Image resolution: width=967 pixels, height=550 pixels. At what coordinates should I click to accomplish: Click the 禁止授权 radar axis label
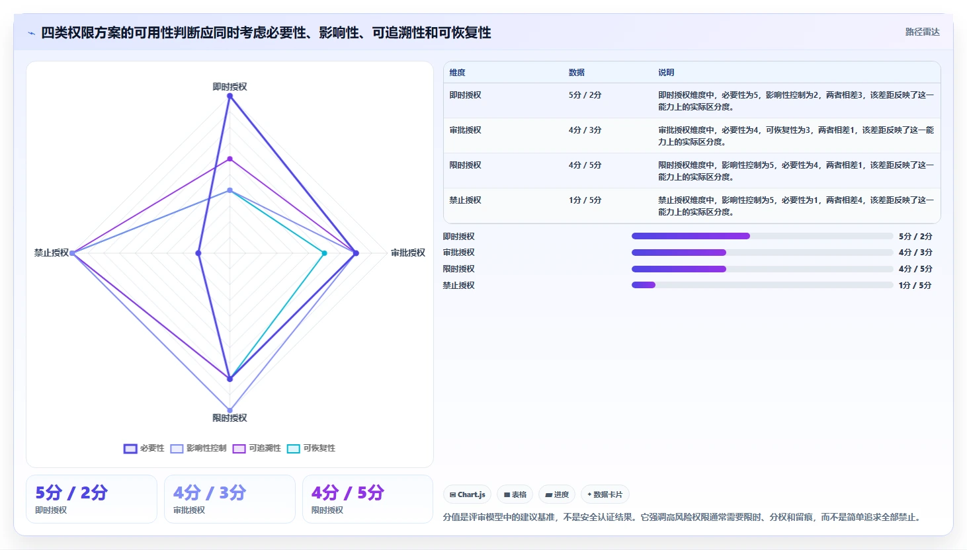(x=52, y=253)
